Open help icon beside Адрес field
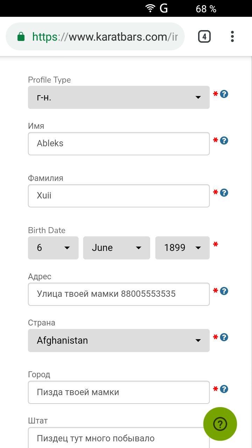This screenshot has height=448, width=252. coord(224,291)
